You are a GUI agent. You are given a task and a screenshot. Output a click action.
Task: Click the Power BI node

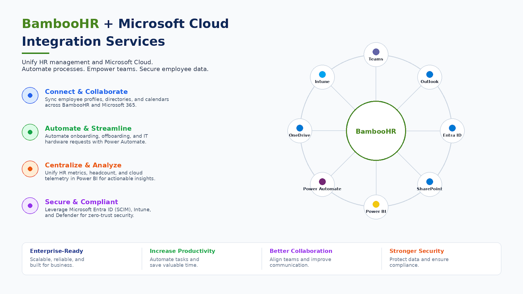(376, 207)
